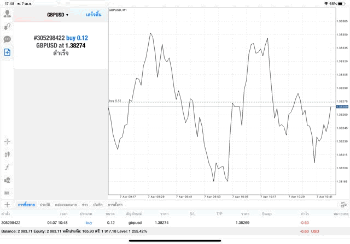Screen dimensions: 350x244
Task: Select the buy 0.12 order line label on chart
Action: (115, 101)
